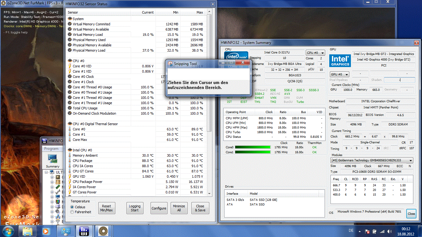
Task: Open the taskbar clock and date
Action: 405,231
